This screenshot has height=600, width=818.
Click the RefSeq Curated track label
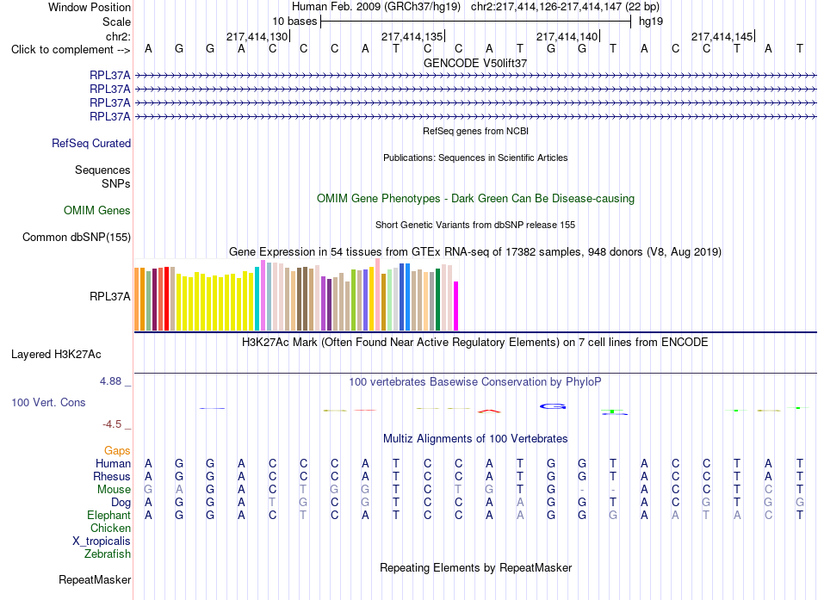point(91,144)
